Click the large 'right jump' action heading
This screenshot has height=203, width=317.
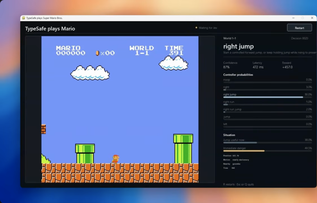[238, 46]
